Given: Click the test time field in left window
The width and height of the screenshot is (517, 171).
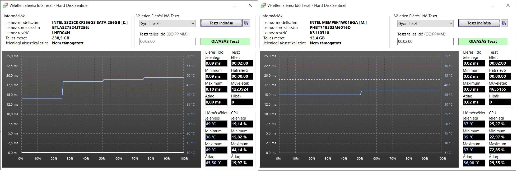Looking at the screenshot, I should click(x=167, y=42).
